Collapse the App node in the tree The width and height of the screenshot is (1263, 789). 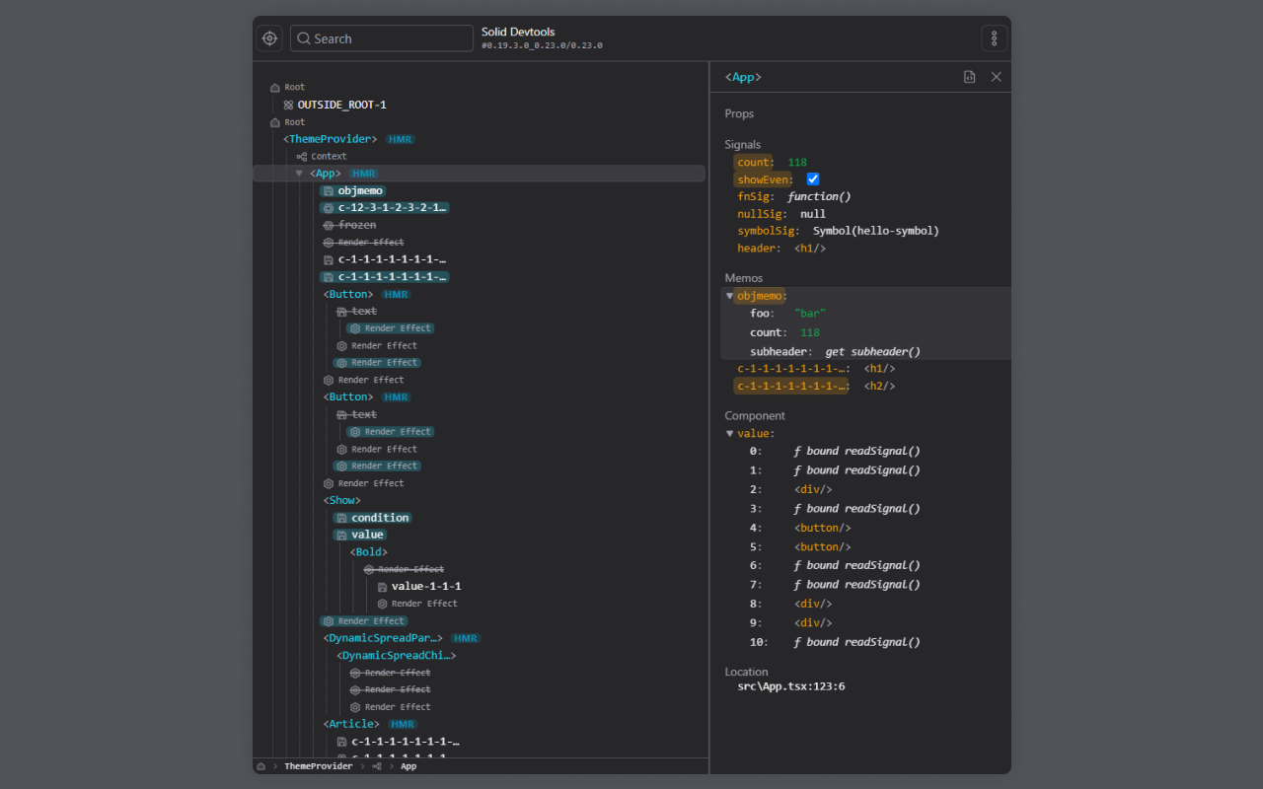(x=299, y=173)
